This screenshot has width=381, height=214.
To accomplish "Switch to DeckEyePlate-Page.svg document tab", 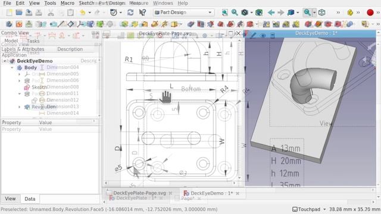I will coord(139,193).
